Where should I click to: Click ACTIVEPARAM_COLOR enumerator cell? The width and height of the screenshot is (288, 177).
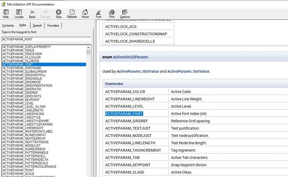(x=136, y=92)
